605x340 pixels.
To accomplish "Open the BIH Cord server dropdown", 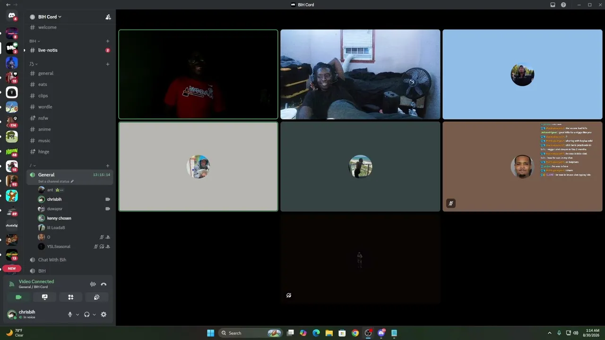I will click(x=50, y=17).
